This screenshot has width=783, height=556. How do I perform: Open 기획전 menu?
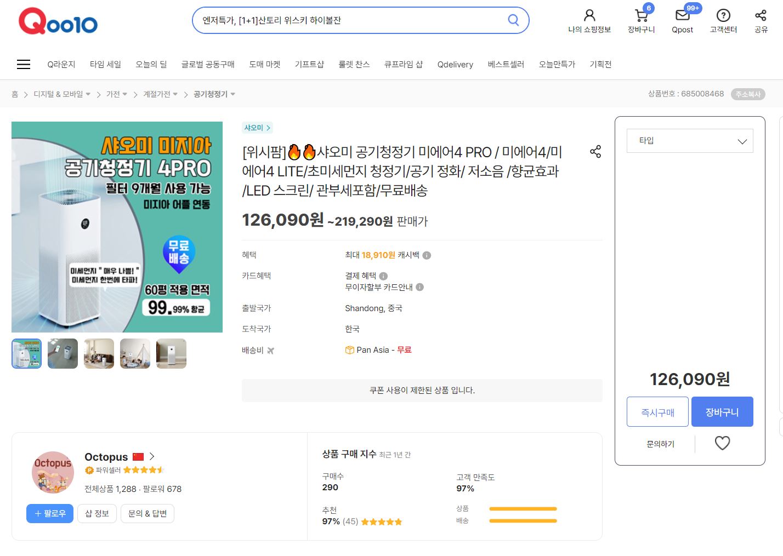pos(600,64)
